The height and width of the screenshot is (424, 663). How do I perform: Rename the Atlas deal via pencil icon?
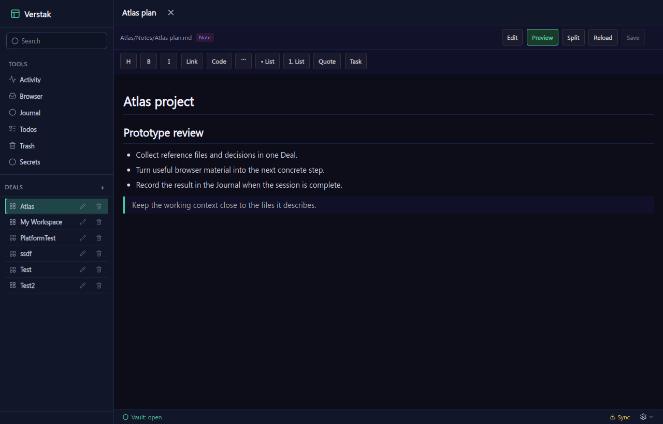[x=83, y=206]
